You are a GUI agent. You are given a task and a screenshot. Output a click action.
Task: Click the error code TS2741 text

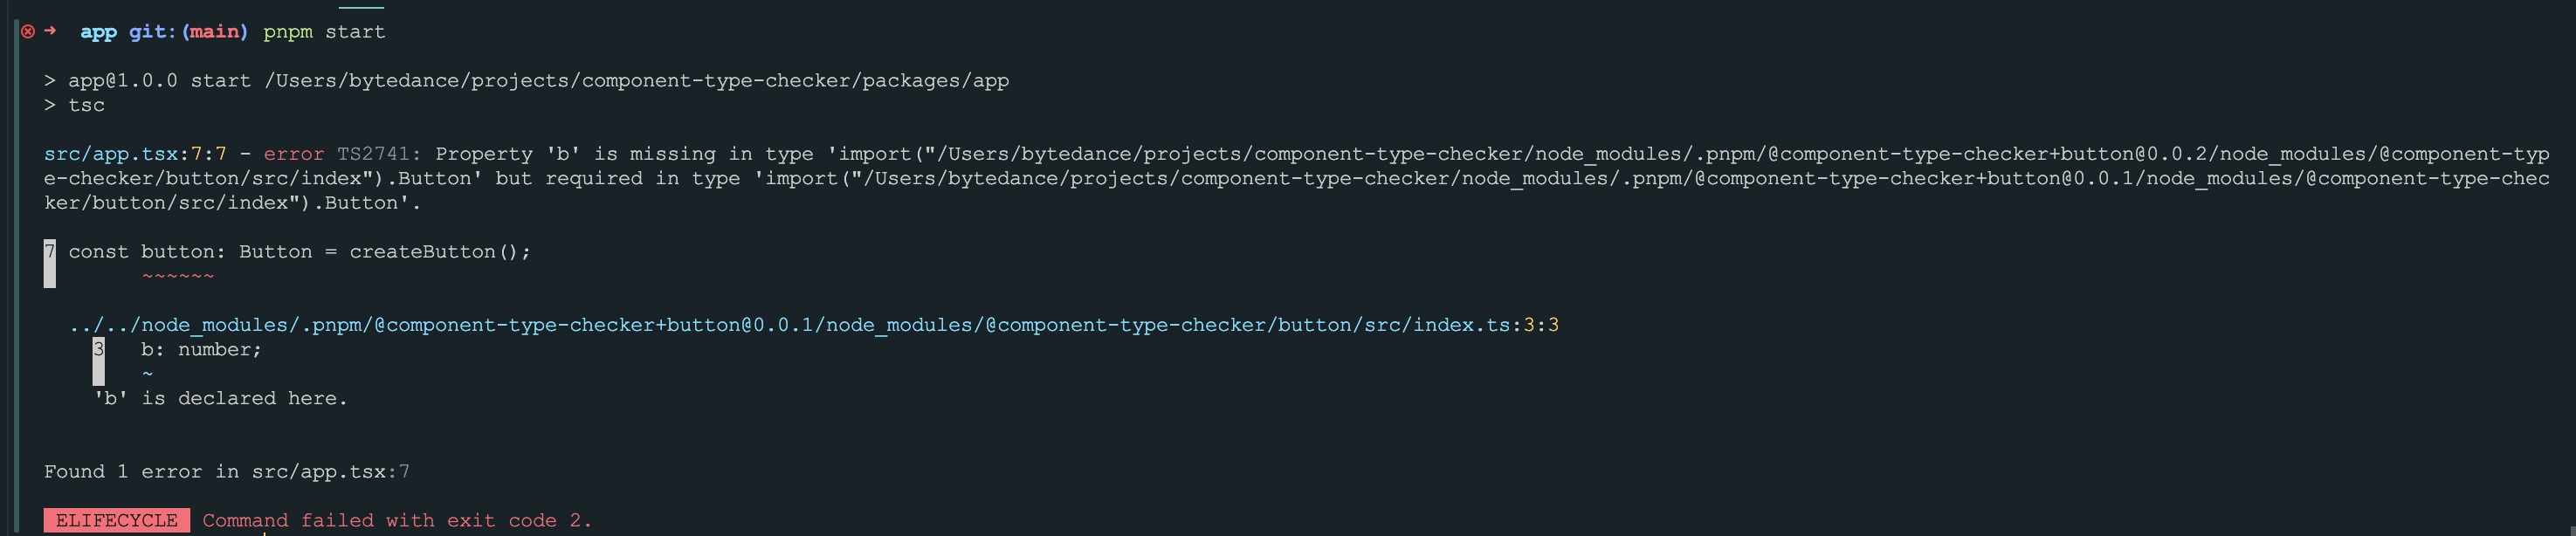[374, 154]
